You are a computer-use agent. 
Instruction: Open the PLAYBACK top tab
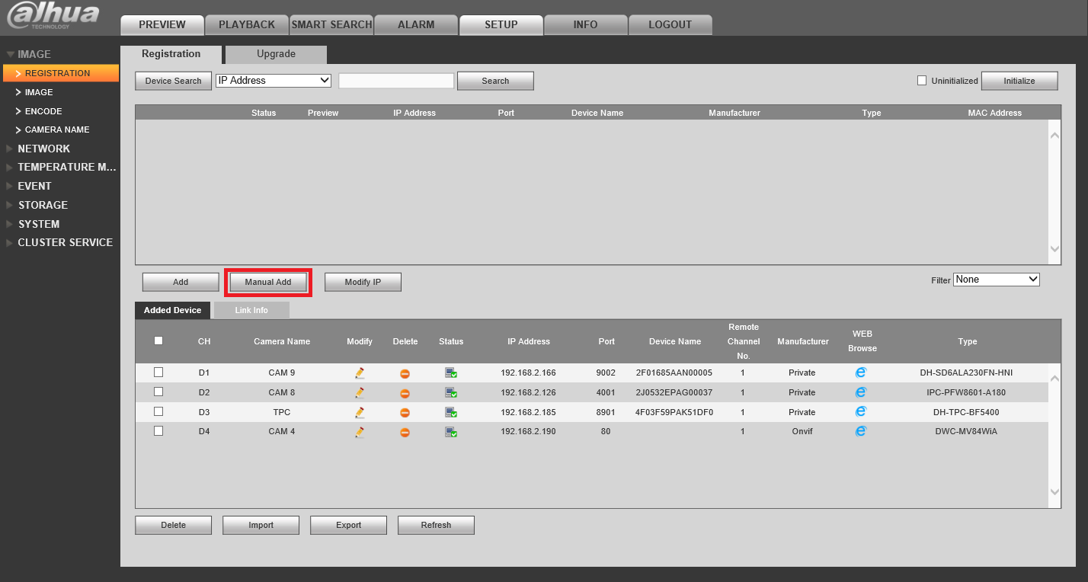[247, 24]
